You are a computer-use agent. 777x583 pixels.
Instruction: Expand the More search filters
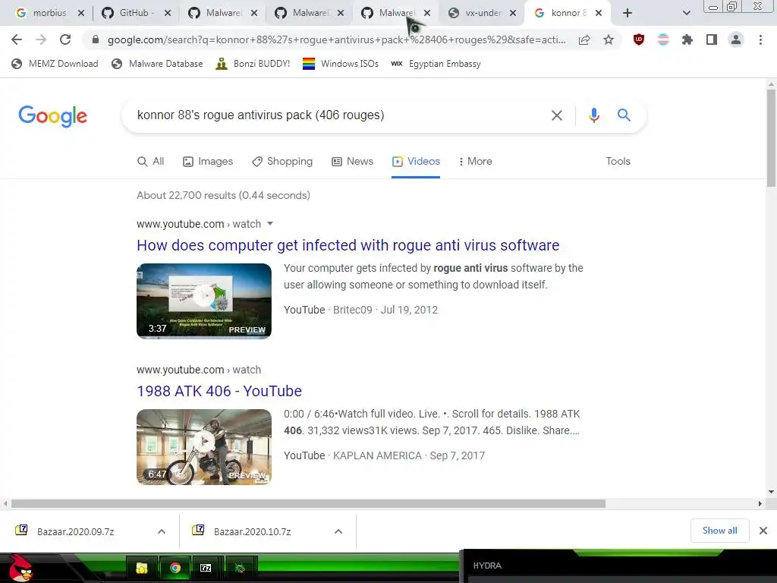[x=475, y=161]
